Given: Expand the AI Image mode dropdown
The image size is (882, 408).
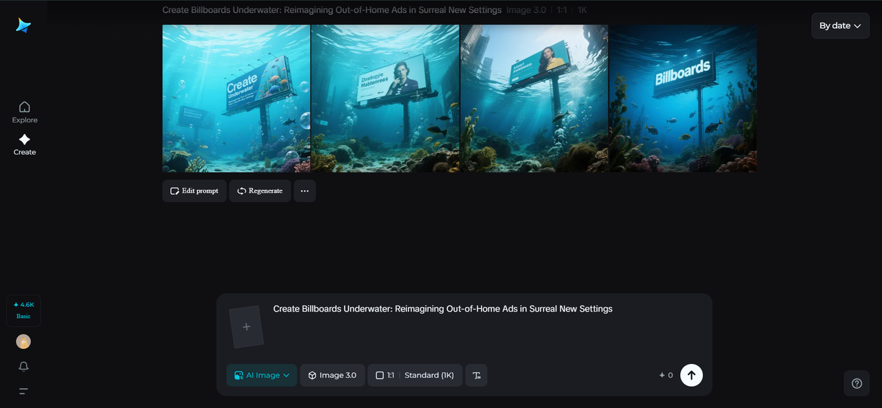Looking at the screenshot, I should click(262, 375).
